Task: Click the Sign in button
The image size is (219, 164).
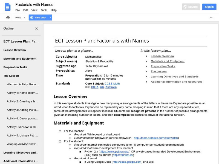Action: 209,7
